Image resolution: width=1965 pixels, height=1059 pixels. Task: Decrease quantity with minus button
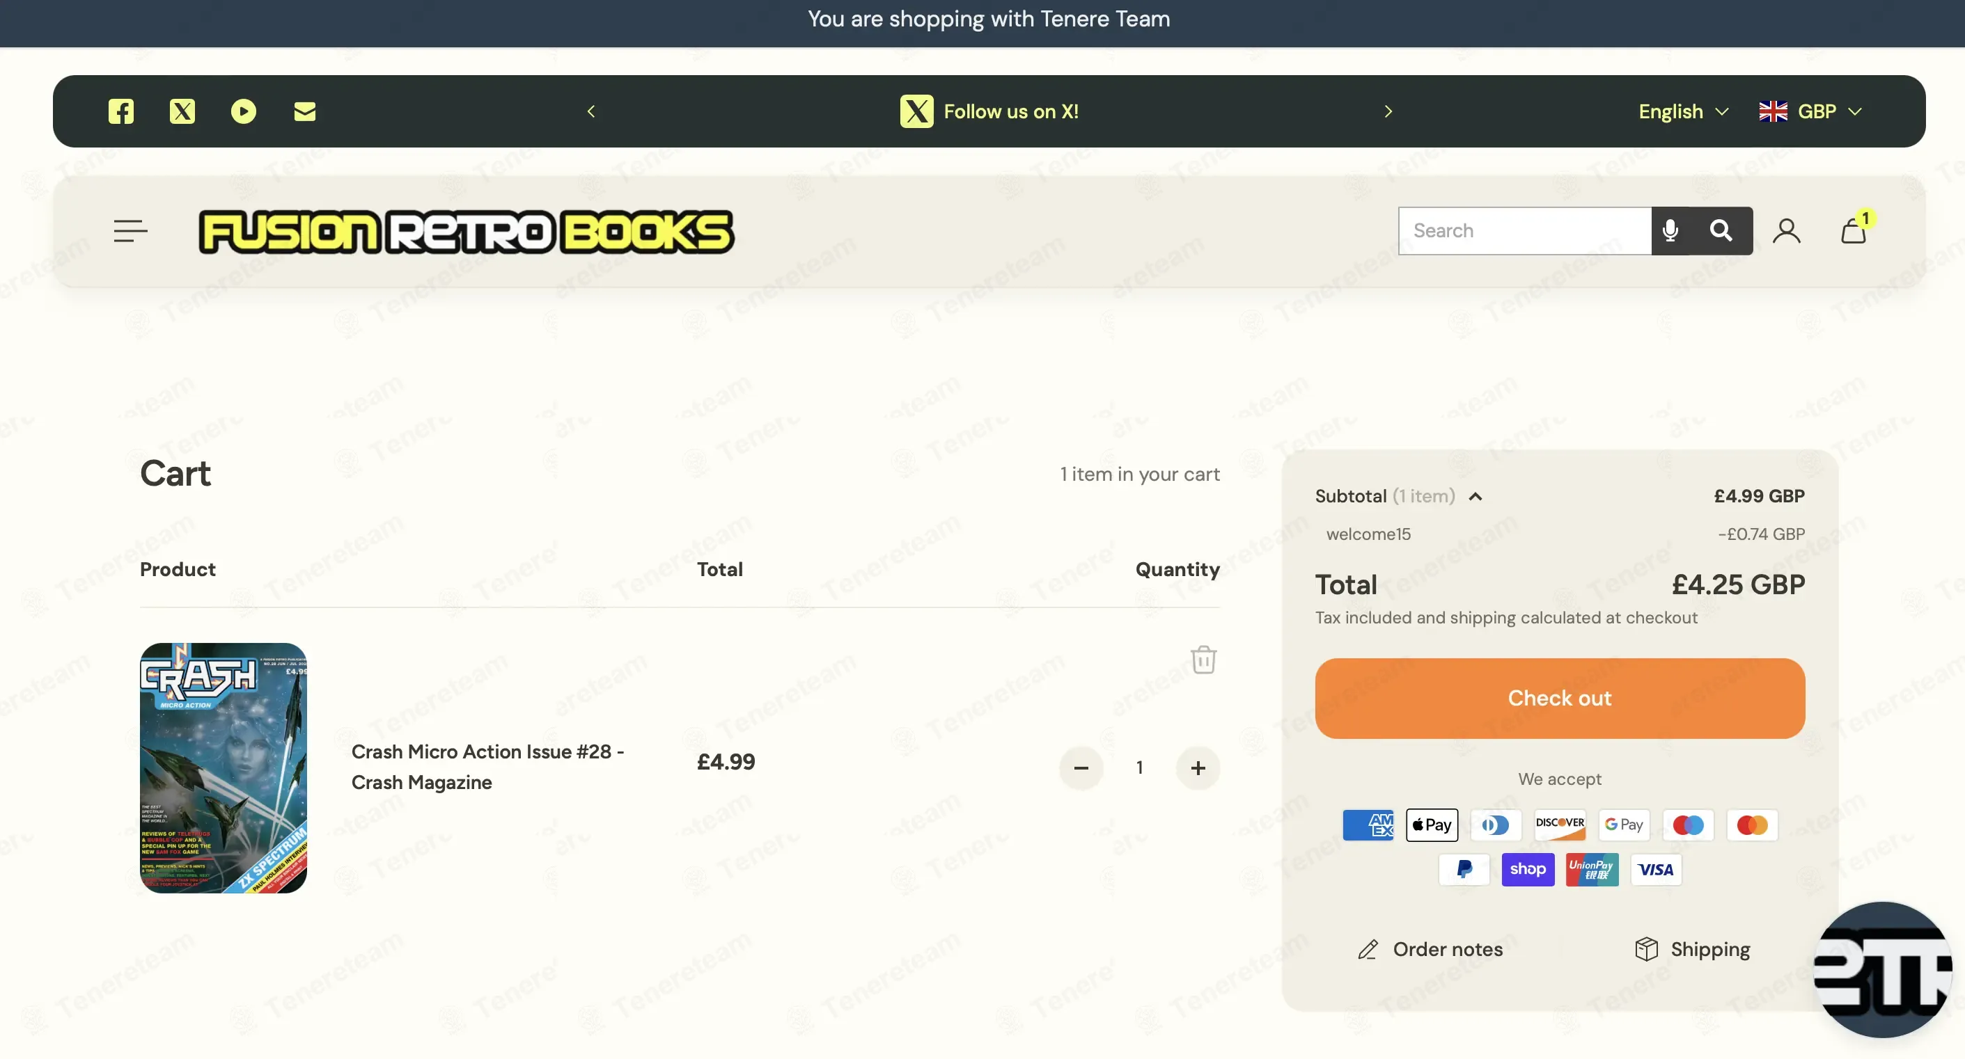(1081, 767)
